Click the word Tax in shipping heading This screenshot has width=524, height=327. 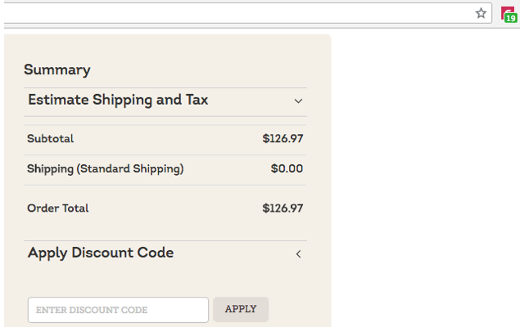(x=195, y=101)
